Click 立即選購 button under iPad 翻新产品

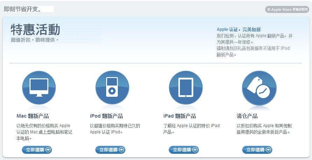(184, 150)
